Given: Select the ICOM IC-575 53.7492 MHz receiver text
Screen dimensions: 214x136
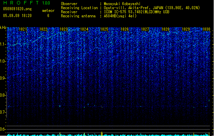Looking at the screenshot, I should point(136,12).
